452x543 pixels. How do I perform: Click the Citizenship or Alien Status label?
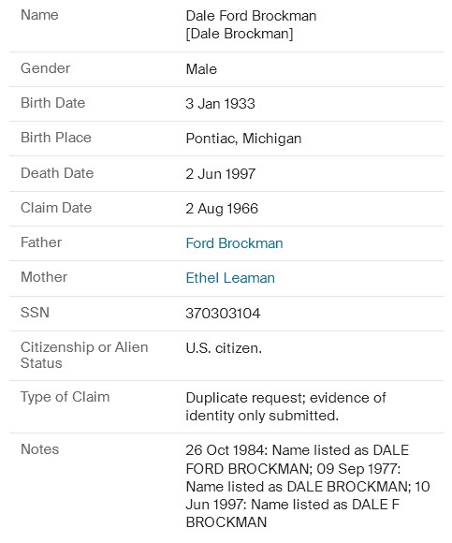(84, 355)
